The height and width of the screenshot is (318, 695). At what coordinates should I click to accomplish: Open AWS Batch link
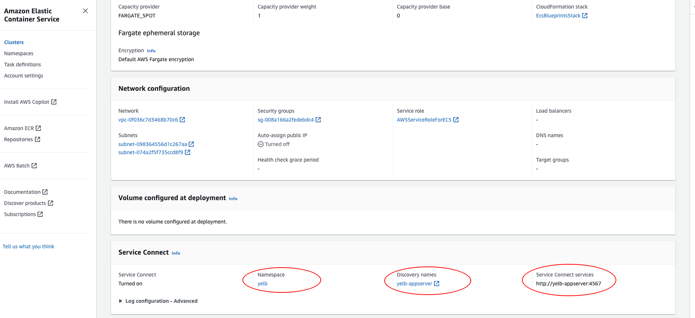tap(17, 166)
